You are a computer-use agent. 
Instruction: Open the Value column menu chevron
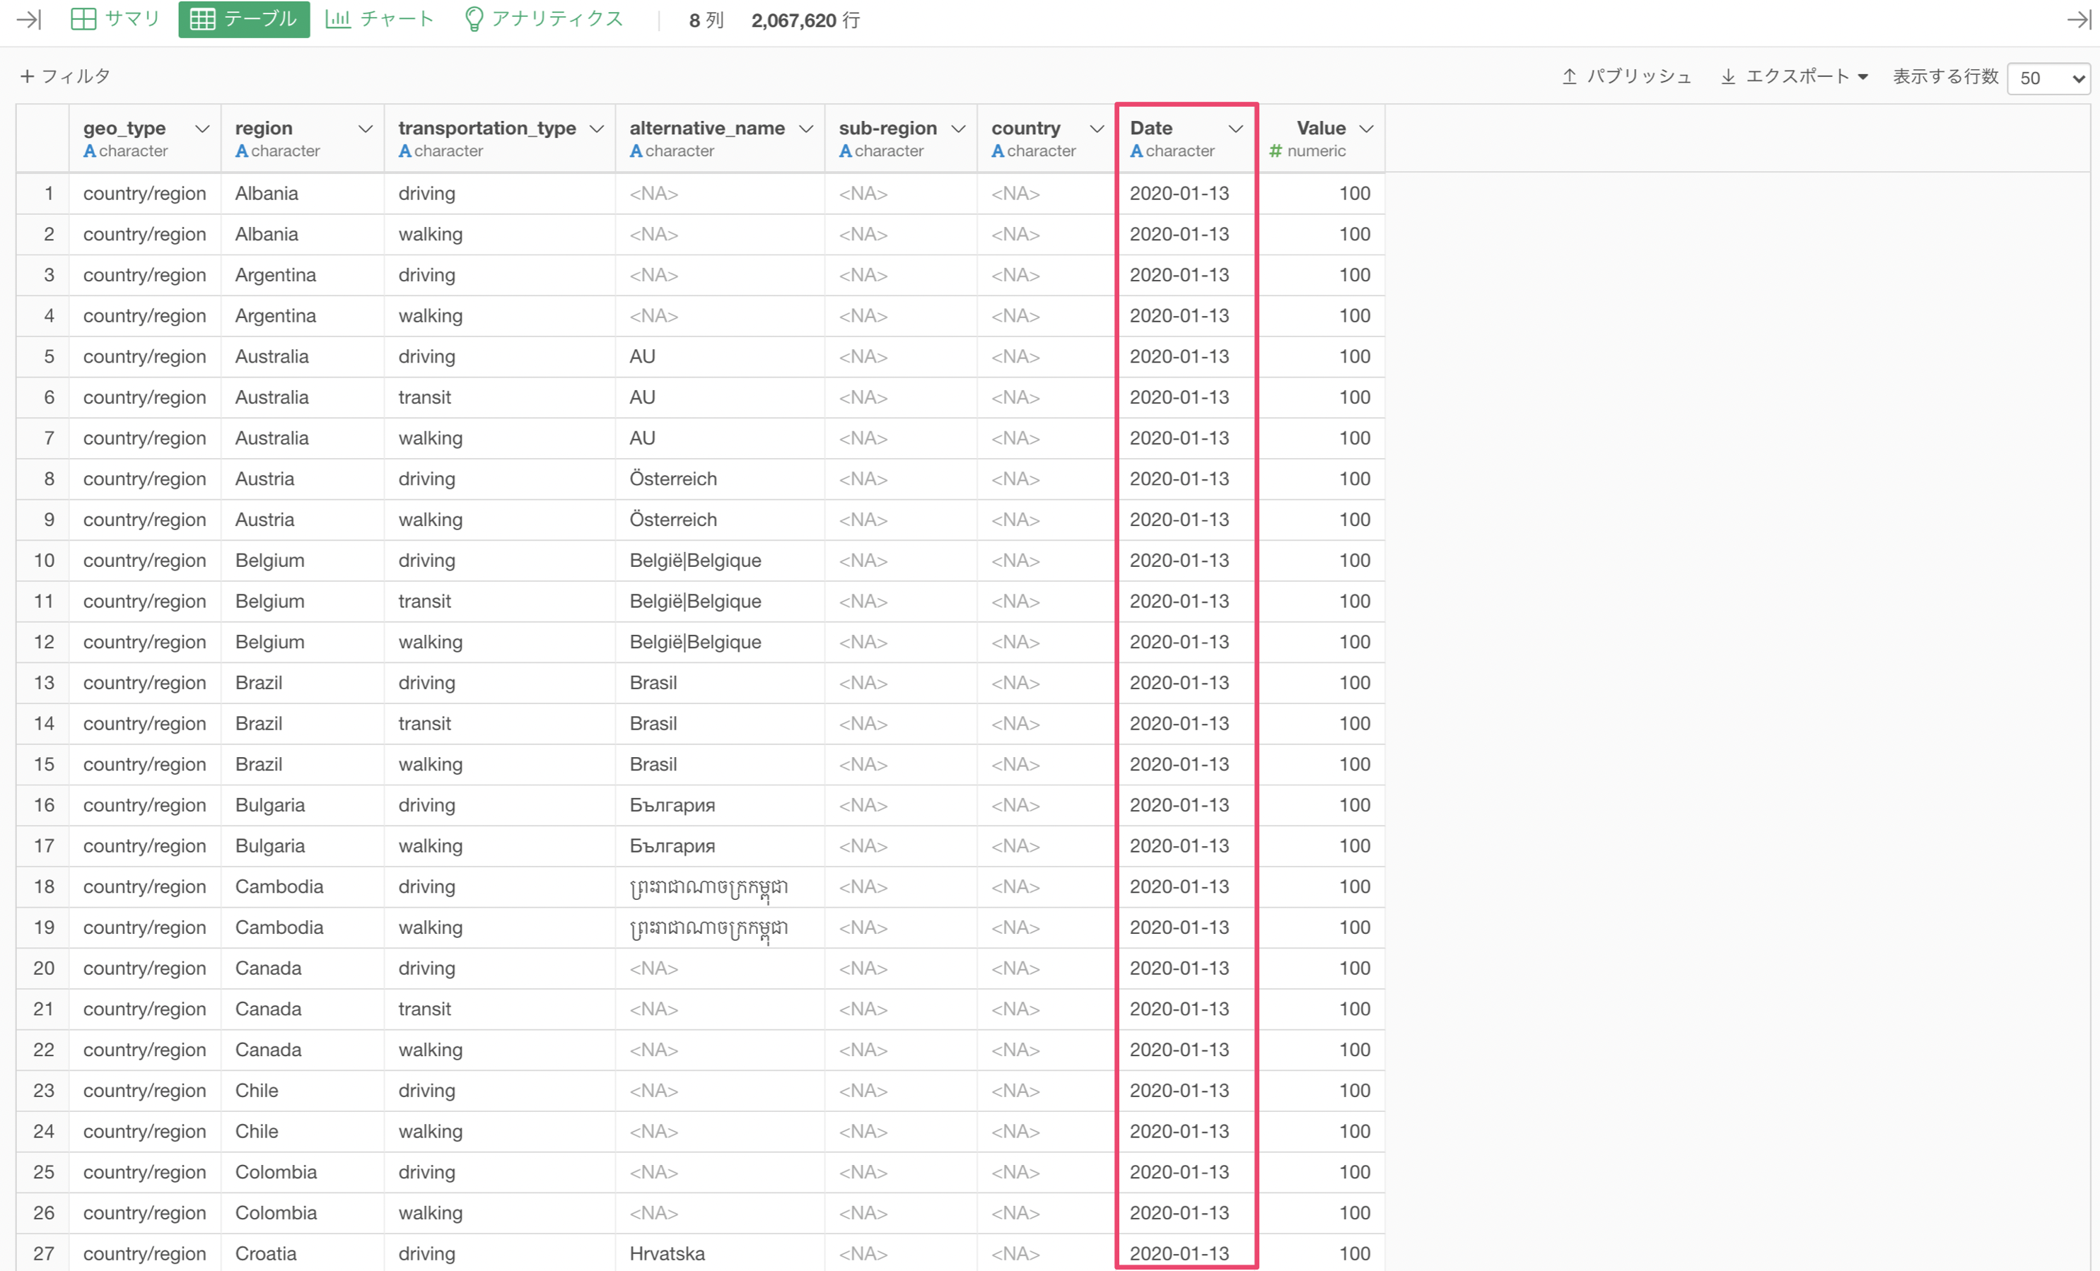[x=1366, y=129]
